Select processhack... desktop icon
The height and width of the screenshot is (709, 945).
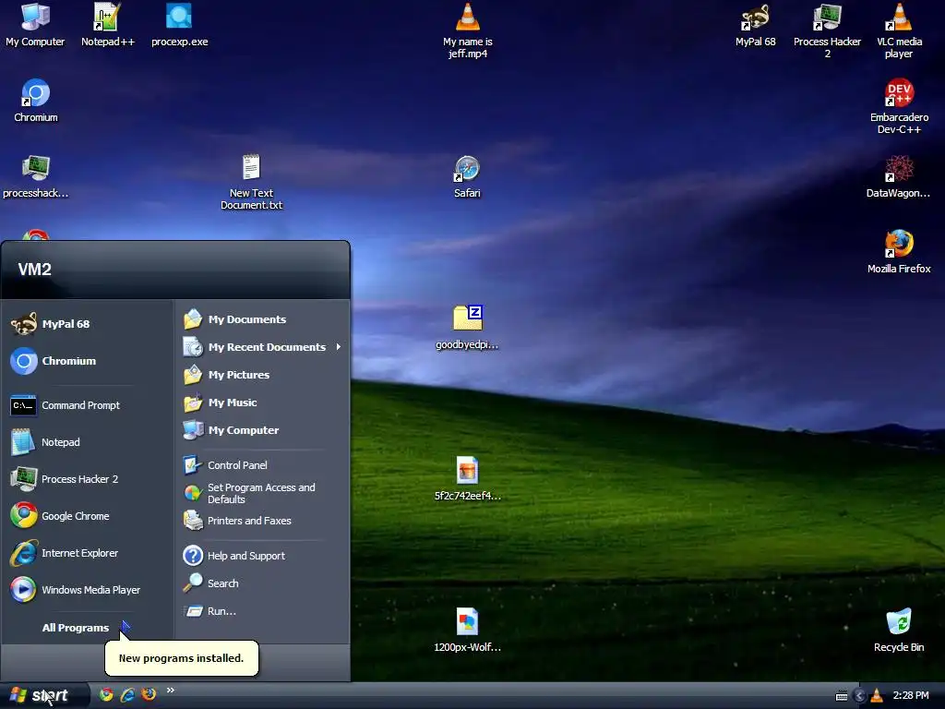click(x=36, y=176)
